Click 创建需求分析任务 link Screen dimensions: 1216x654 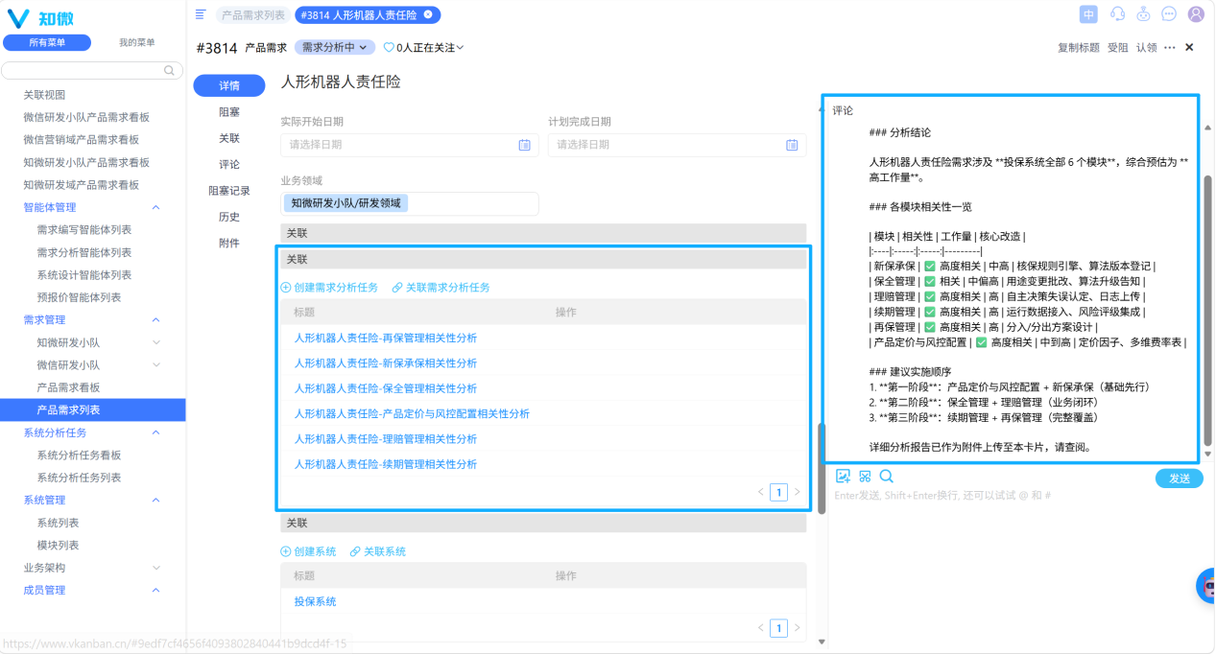(x=329, y=288)
